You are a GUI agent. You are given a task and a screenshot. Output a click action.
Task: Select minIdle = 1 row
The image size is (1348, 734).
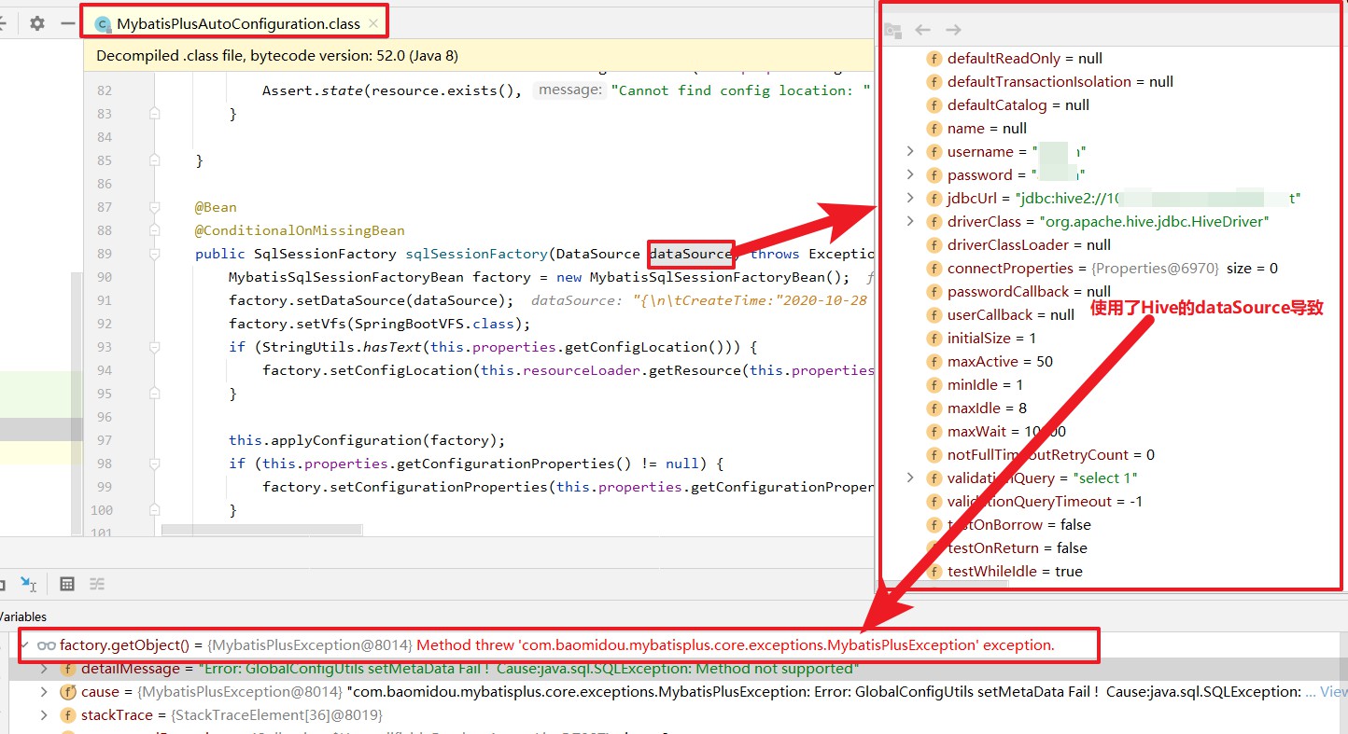click(x=975, y=384)
